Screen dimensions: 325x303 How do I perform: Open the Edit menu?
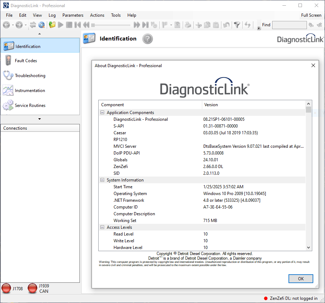23,15
